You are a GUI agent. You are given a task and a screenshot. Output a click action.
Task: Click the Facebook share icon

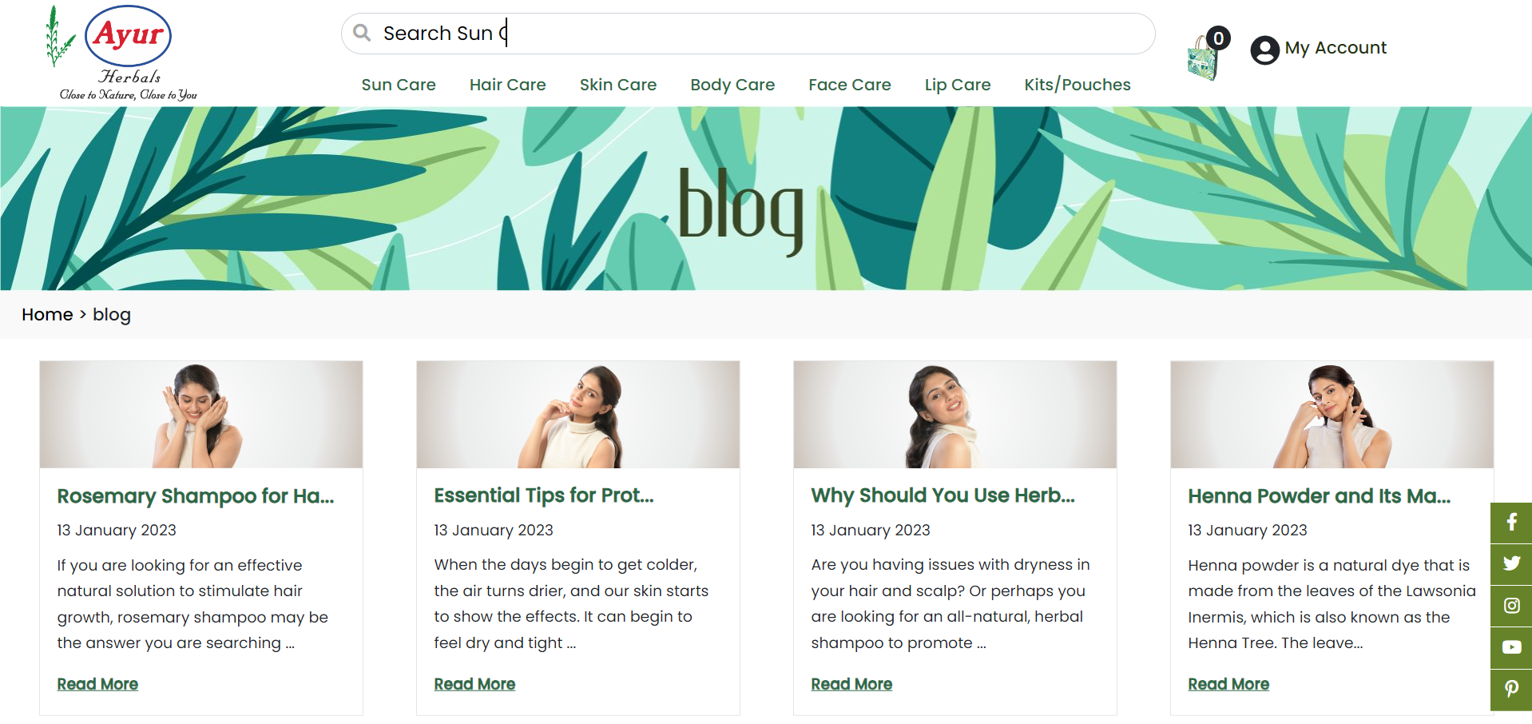coord(1511,523)
